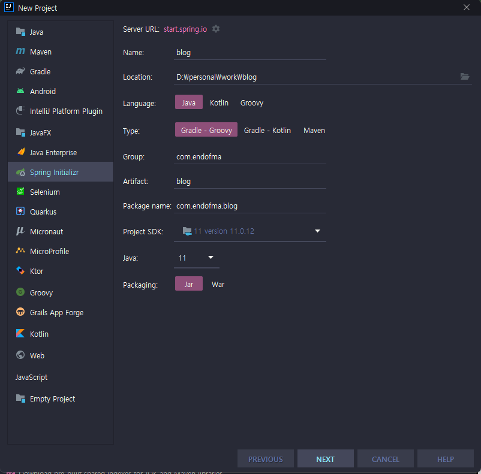
Task: Close the New Project dialog
Action: pos(467,7)
